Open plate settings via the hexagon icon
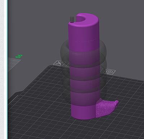Screen dimensions: 144x139 tap(109, 72)
